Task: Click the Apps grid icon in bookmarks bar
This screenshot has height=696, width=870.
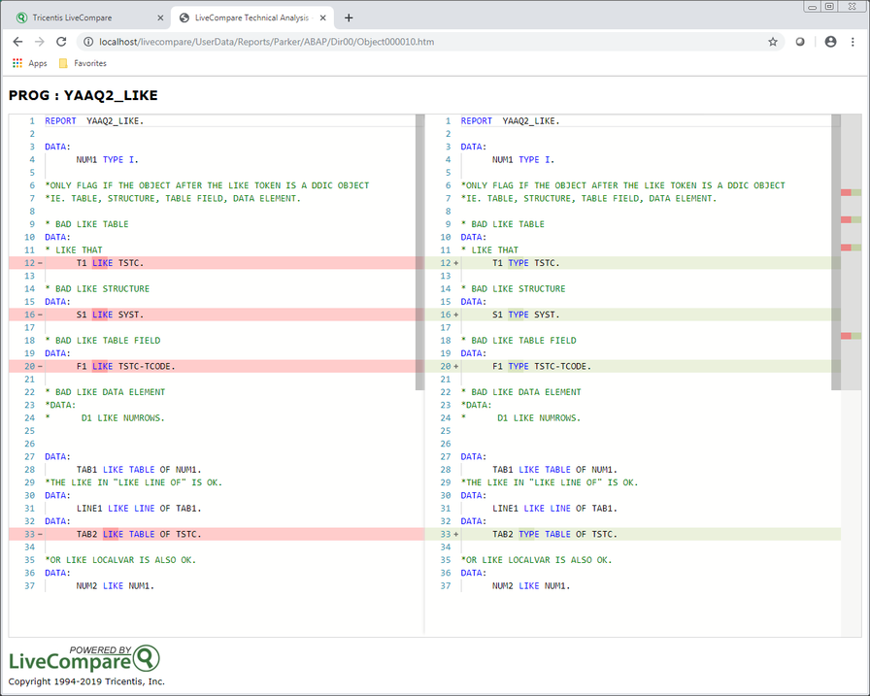Action: [x=17, y=63]
